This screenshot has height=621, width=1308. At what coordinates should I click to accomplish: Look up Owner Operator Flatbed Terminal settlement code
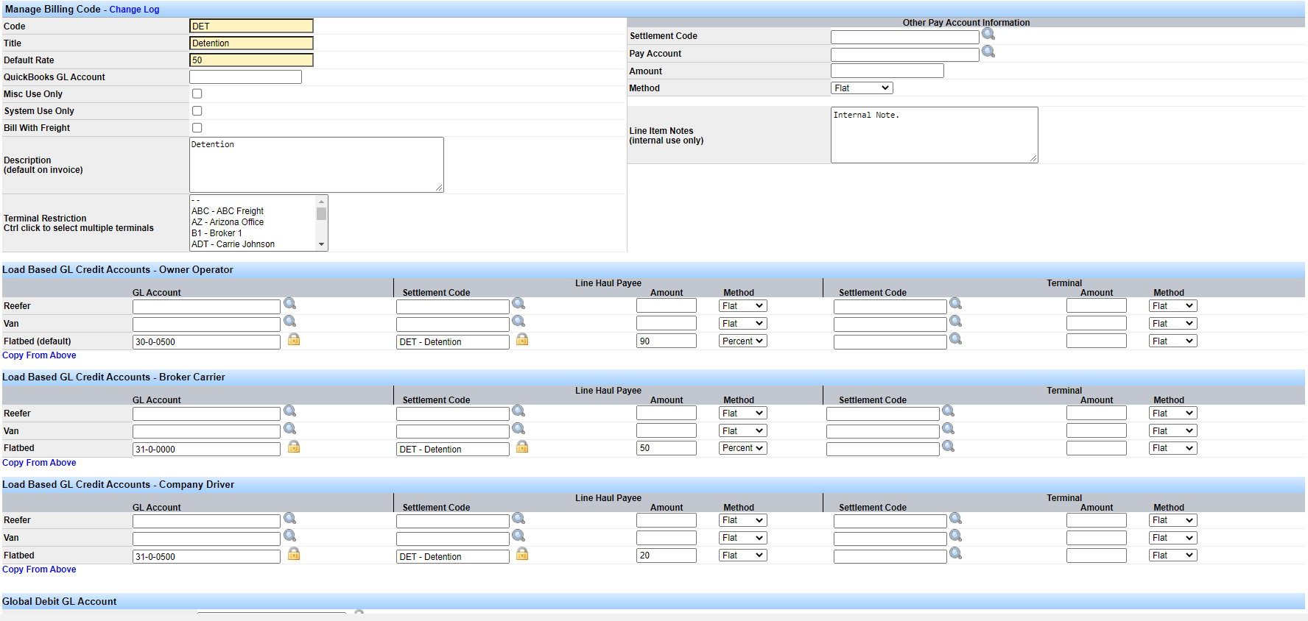click(x=956, y=338)
